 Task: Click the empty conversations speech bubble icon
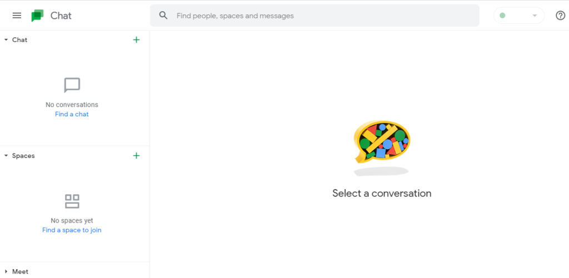point(72,86)
